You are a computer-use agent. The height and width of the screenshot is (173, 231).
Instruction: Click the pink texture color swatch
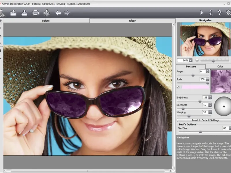pos(195,87)
